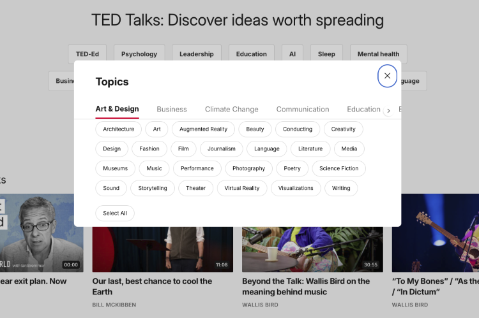Choose the Virtual Reality topic
This screenshot has width=479, height=318.
pyautogui.click(x=242, y=188)
